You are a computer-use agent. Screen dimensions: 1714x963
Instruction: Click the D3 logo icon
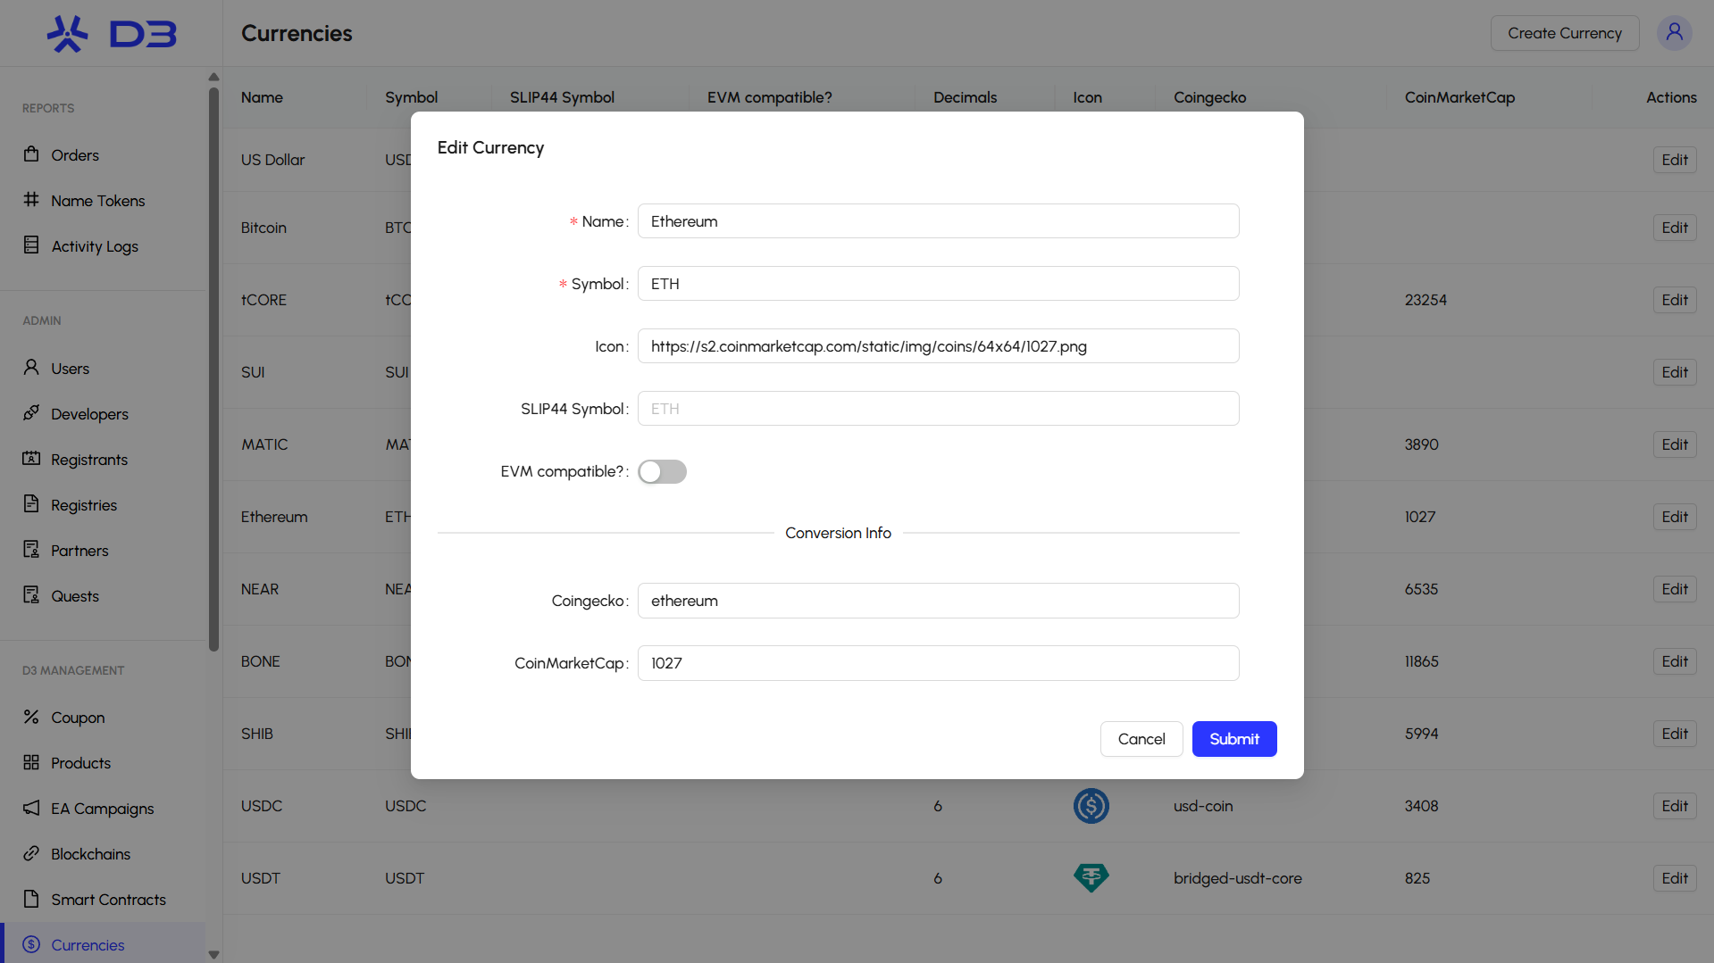(112, 34)
